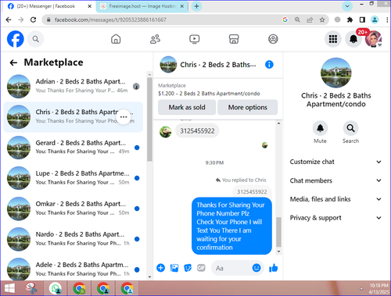This screenshot has height=296, width=391.
Task: Open more actions blue plus icon
Action: tap(161, 268)
